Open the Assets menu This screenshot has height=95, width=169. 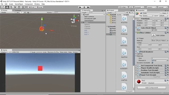[x=11, y=4]
